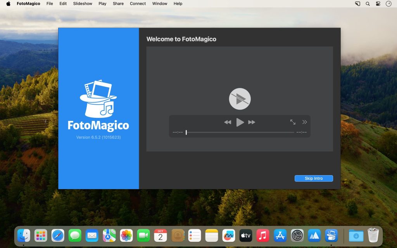The height and width of the screenshot is (248, 397).
Task: Click the tag-shaped status icon in menu bar
Action: [x=357, y=3]
